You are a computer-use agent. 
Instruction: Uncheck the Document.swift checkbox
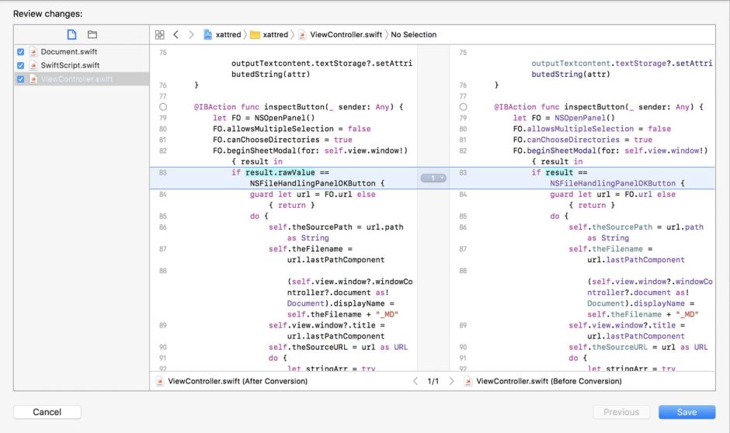[21, 52]
